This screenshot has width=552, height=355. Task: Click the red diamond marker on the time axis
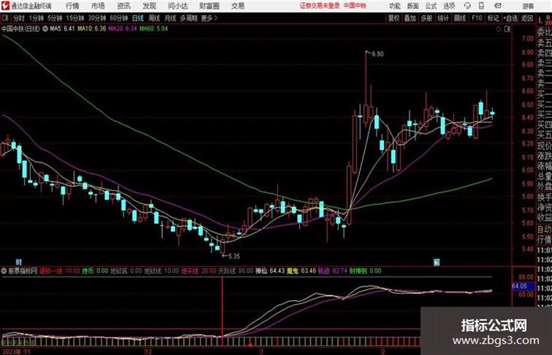click(250, 345)
